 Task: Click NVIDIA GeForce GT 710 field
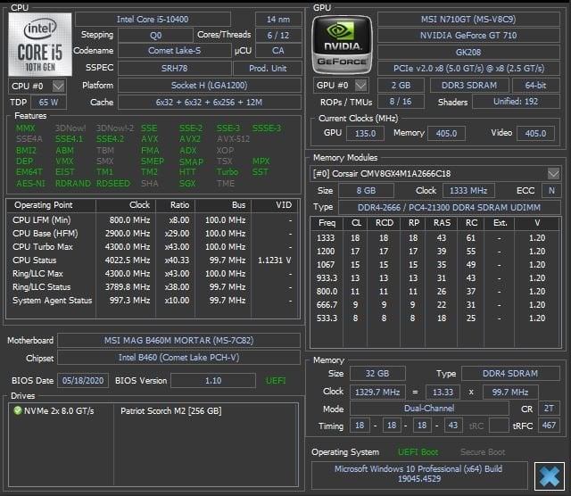point(468,36)
